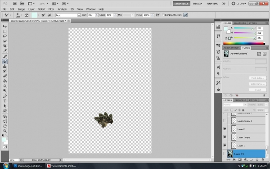
Task: Select the Rectangular Marquee tool
Action: coord(5,31)
